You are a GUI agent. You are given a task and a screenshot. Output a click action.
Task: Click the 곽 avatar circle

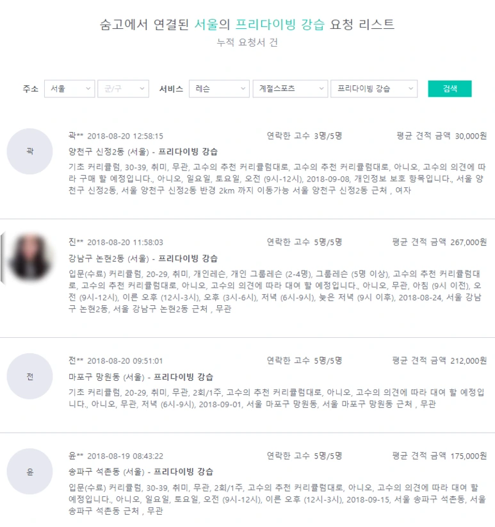30,151
